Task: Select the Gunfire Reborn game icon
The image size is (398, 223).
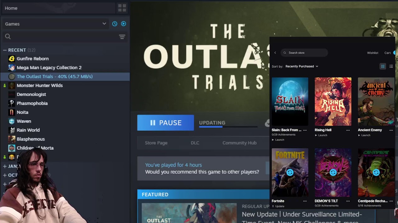Action: [12, 59]
